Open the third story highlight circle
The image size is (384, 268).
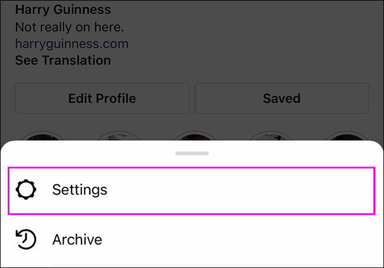pos(192,136)
